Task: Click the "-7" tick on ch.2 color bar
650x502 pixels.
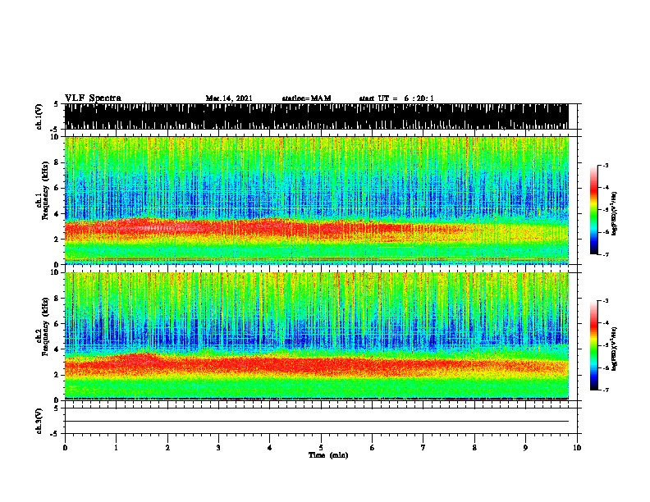Action: coord(605,390)
